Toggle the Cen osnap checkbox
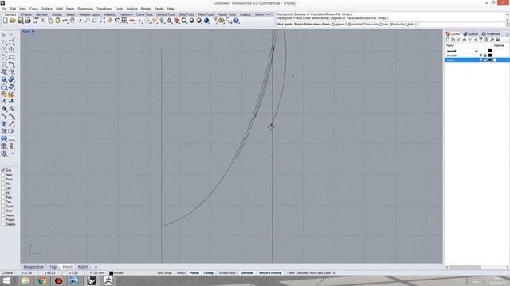The height and width of the screenshot is (286, 510). coord(3,188)
